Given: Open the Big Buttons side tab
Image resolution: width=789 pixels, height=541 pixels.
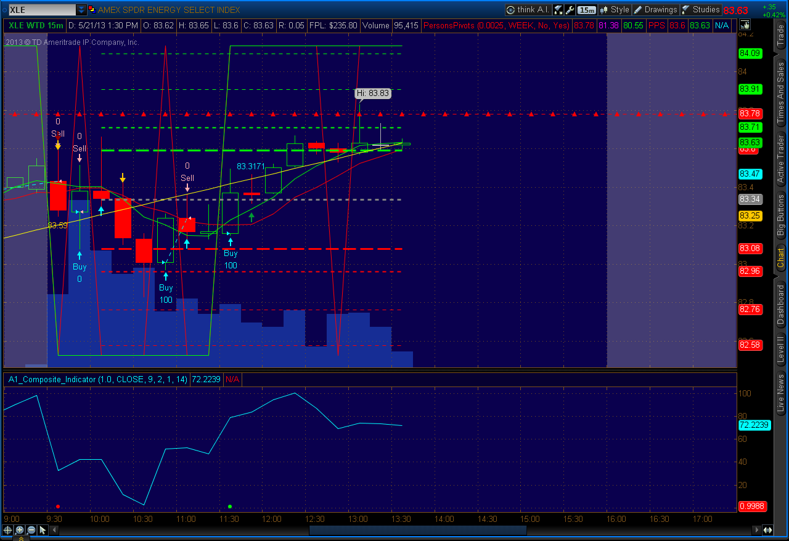Looking at the screenshot, I should (x=780, y=215).
